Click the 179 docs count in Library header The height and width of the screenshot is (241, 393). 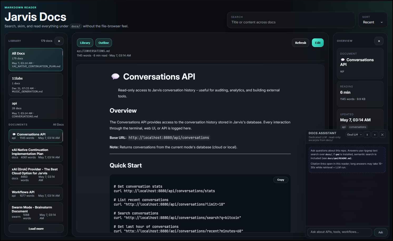click(47, 41)
